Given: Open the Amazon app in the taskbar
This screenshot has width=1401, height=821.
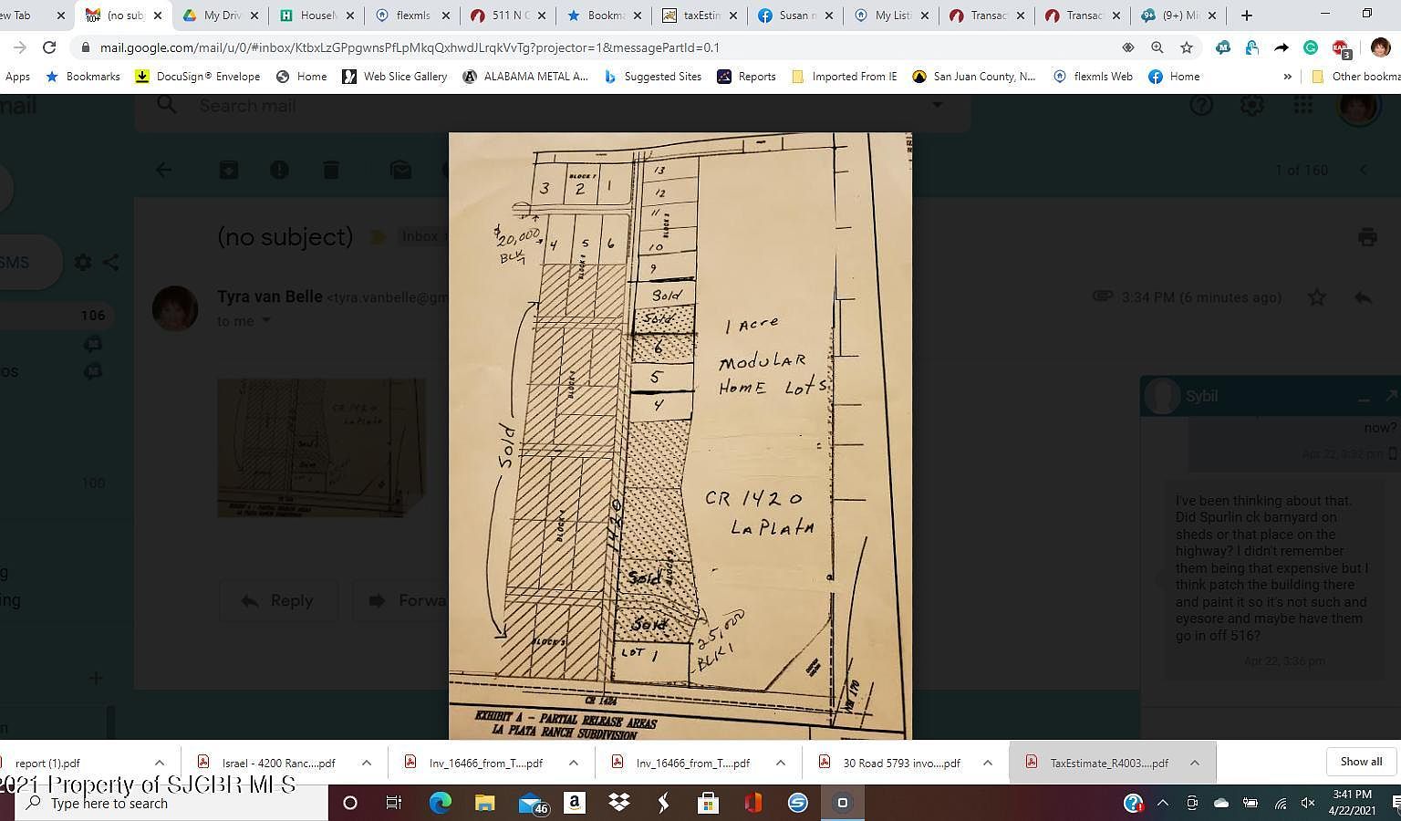Looking at the screenshot, I should tap(574, 803).
